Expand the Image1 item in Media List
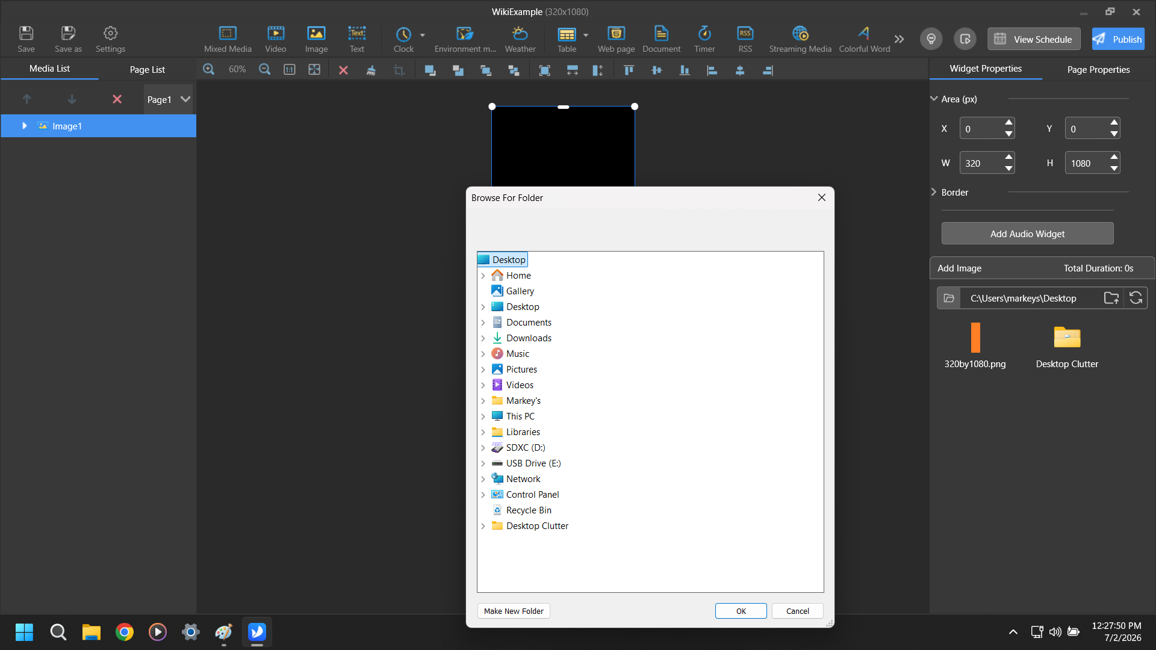Image resolution: width=1156 pixels, height=650 pixels. click(x=25, y=126)
